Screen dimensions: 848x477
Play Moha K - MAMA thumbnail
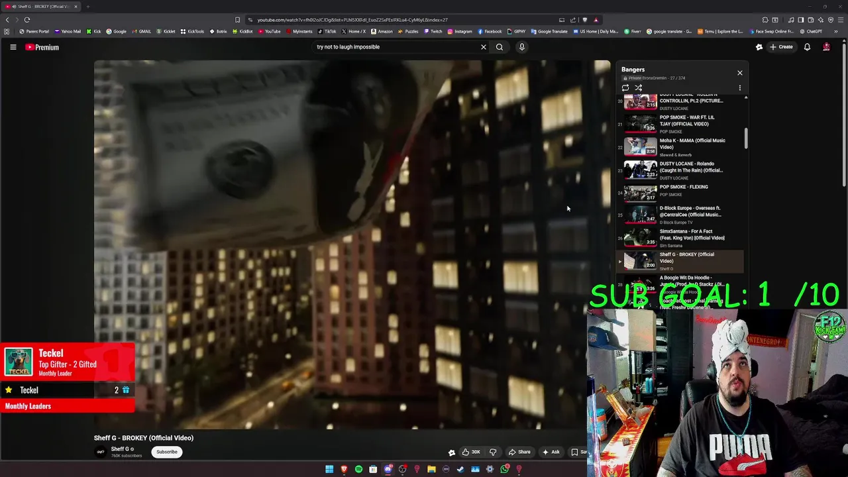(x=641, y=147)
